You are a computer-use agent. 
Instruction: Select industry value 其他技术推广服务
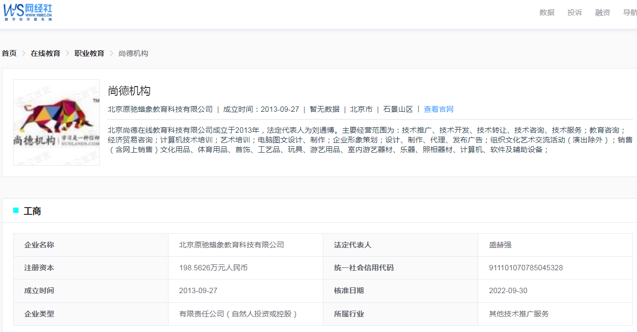519,314
